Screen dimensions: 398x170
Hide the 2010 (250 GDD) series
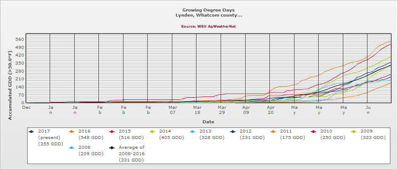point(332,134)
